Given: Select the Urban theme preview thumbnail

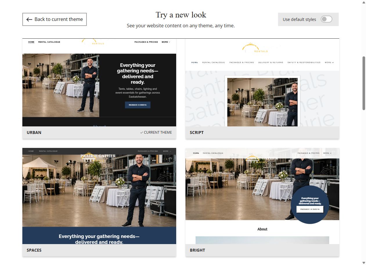Looking at the screenshot, I should (99, 83).
